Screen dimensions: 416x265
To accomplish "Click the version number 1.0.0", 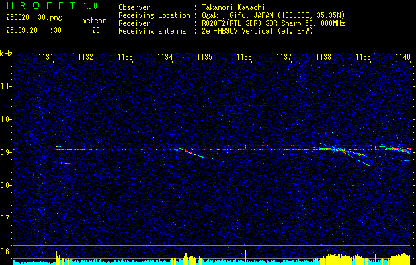I will coord(90,6).
